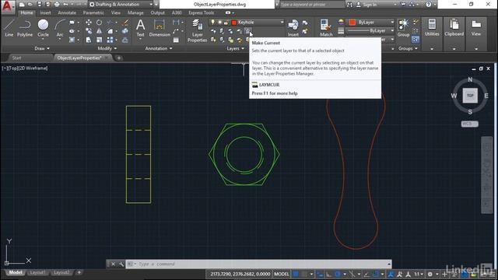Select the Arc tool
498x280 pixels.
coord(60,28)
